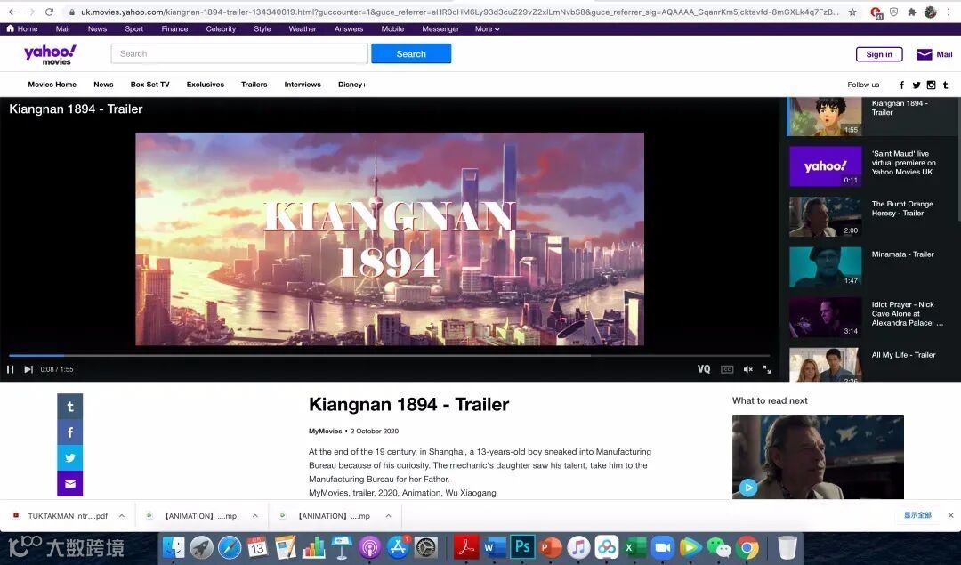961x565 pixels.
Task: Open App Store from the dock
Action: click(397, 547)
